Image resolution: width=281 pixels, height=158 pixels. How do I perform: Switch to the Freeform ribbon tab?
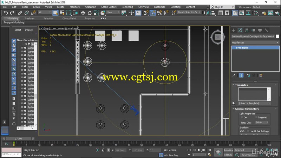[30, 19]
